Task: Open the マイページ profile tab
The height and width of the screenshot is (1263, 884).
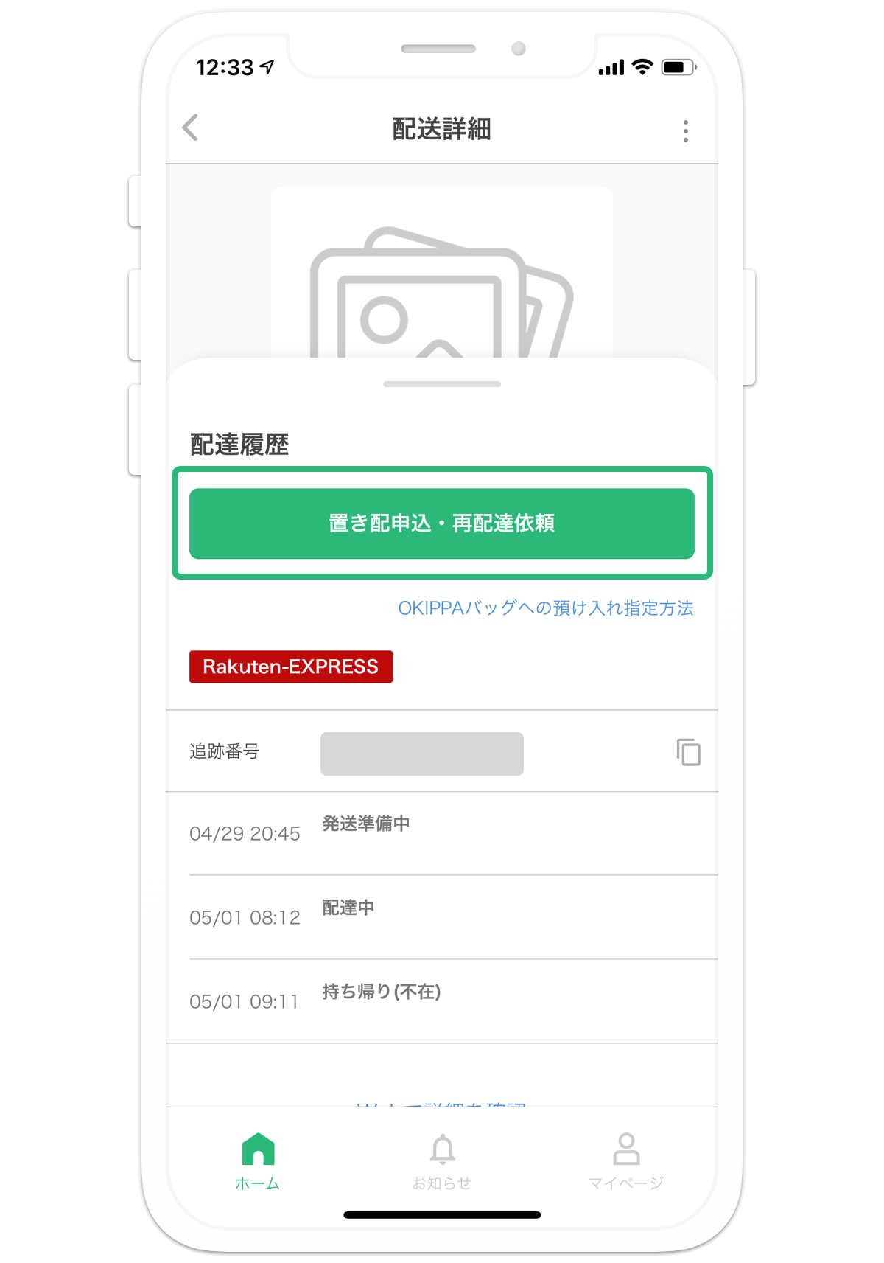Action: point(626,1161)
